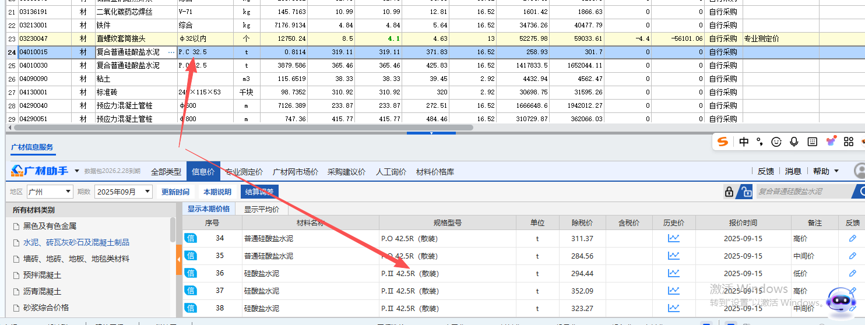Open the 材料价格库 tab
This screenshot has height=325, width=865.
(435, 172)
